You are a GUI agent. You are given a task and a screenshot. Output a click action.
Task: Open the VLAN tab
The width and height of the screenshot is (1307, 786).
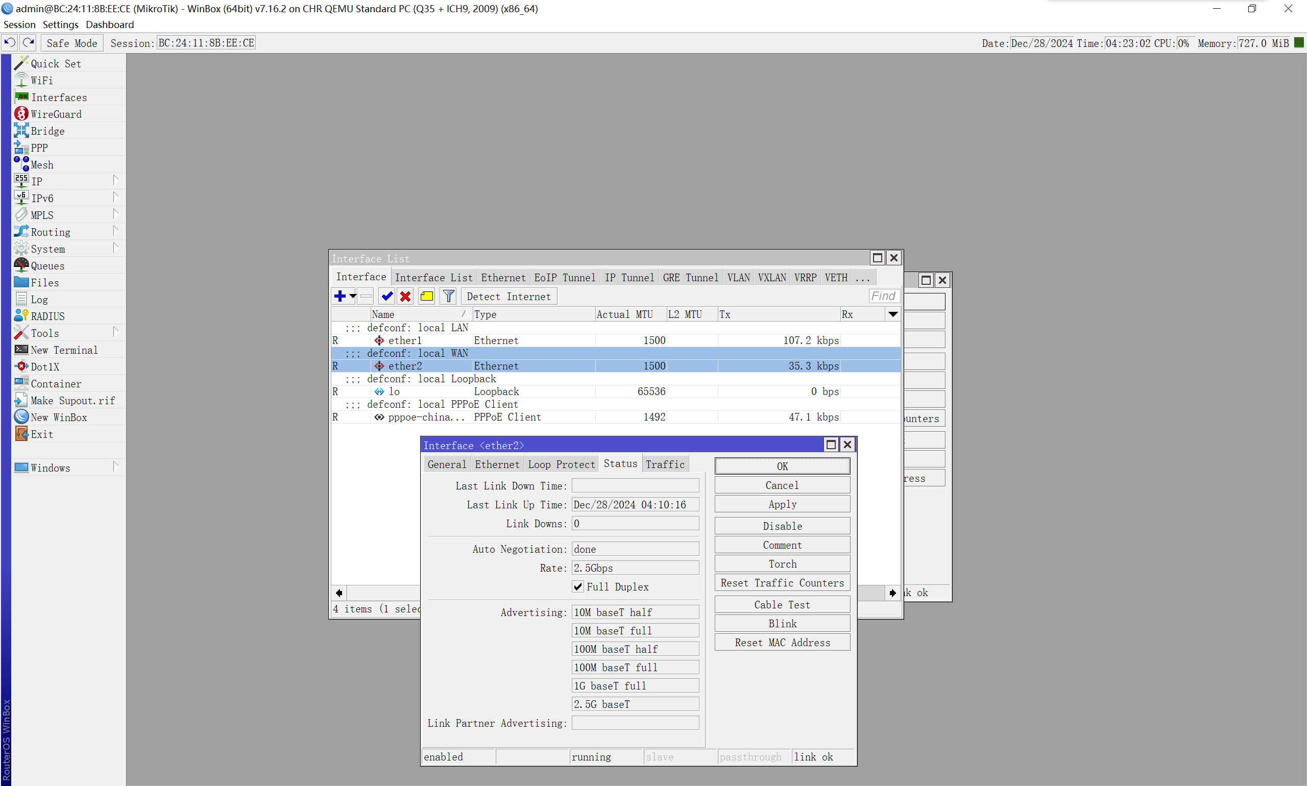[739, 278]
